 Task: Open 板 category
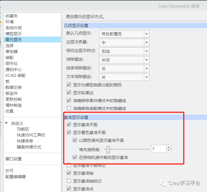[7, 82]
